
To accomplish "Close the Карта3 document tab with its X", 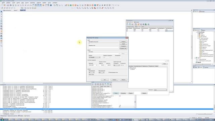I will [25, 10].
